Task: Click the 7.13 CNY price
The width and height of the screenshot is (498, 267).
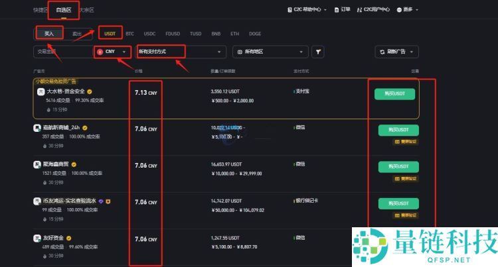Action: pos(146,93)
